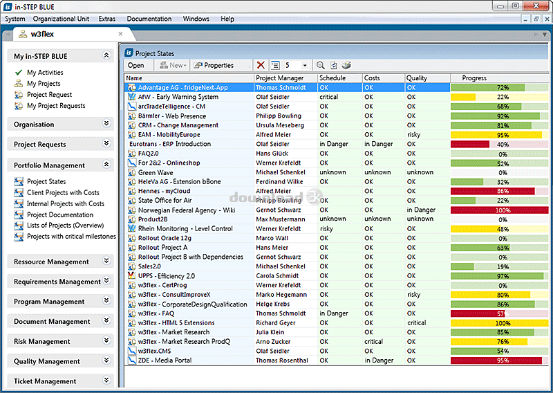Open the level number dropdown showing 5
The width and height of the screenshot is (553, 393).
[x=305, y=66]
